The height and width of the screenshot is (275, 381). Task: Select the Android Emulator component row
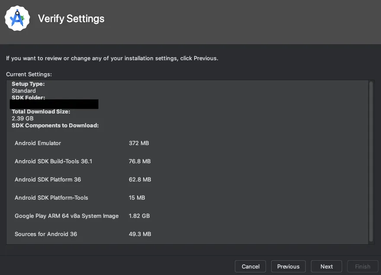click(x=38, y=143)
